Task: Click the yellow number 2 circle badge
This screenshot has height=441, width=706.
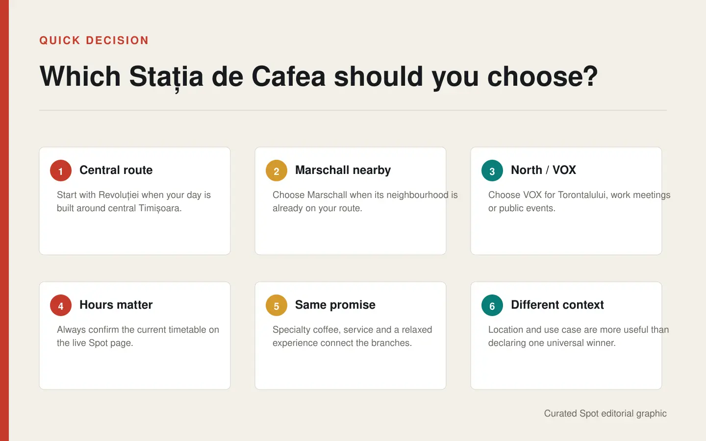Action: coord(277,171)
